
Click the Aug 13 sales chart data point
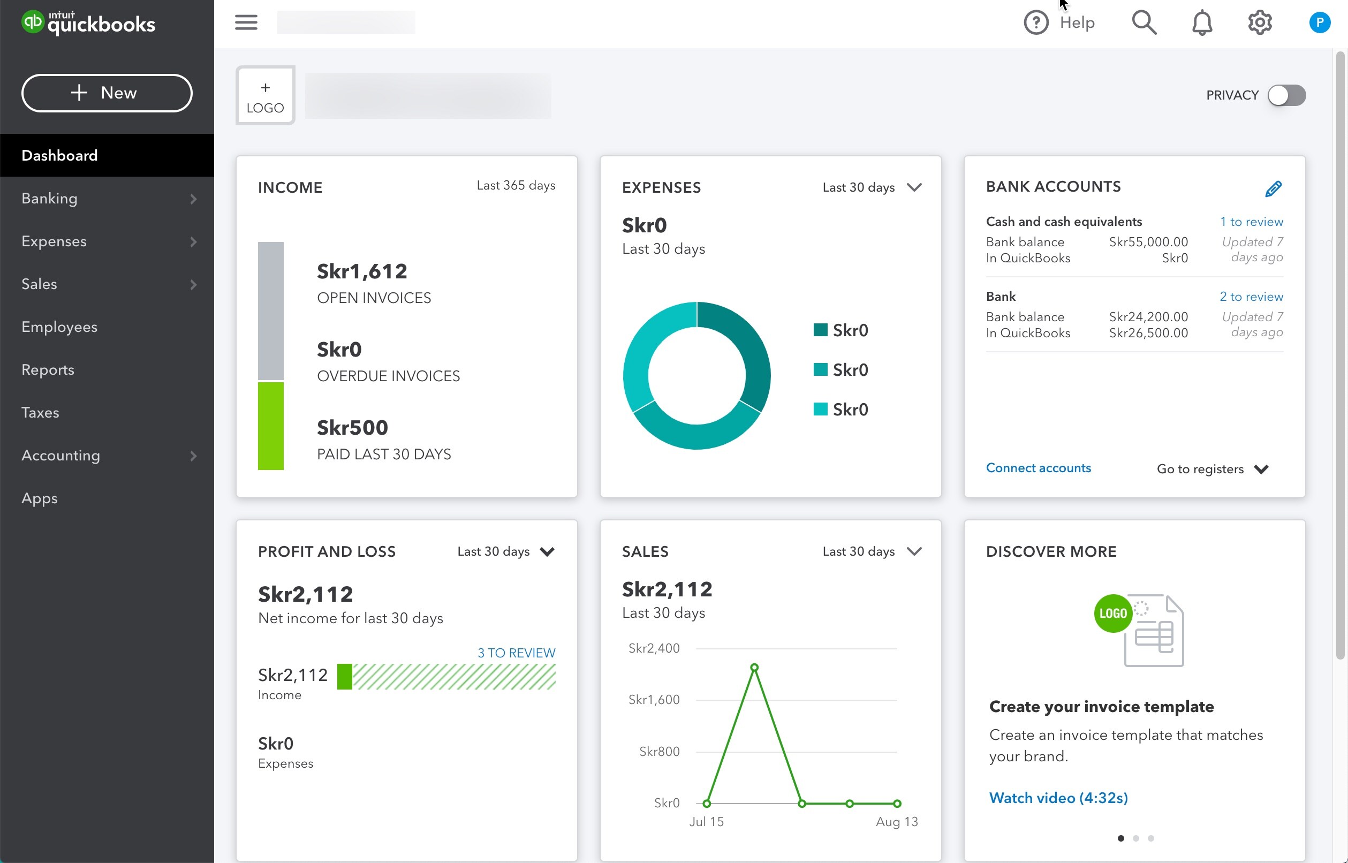click(897, 804)
